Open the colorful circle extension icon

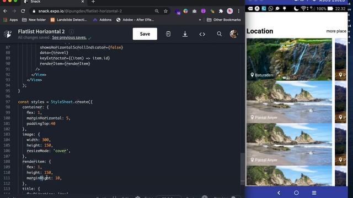185,11
